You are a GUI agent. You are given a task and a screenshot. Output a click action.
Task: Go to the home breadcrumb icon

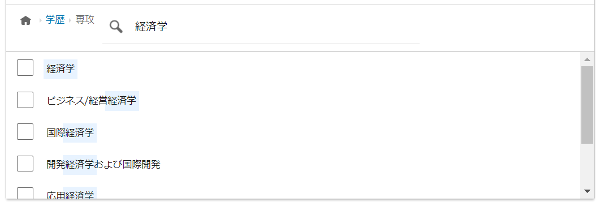click(x=25, y=20)
